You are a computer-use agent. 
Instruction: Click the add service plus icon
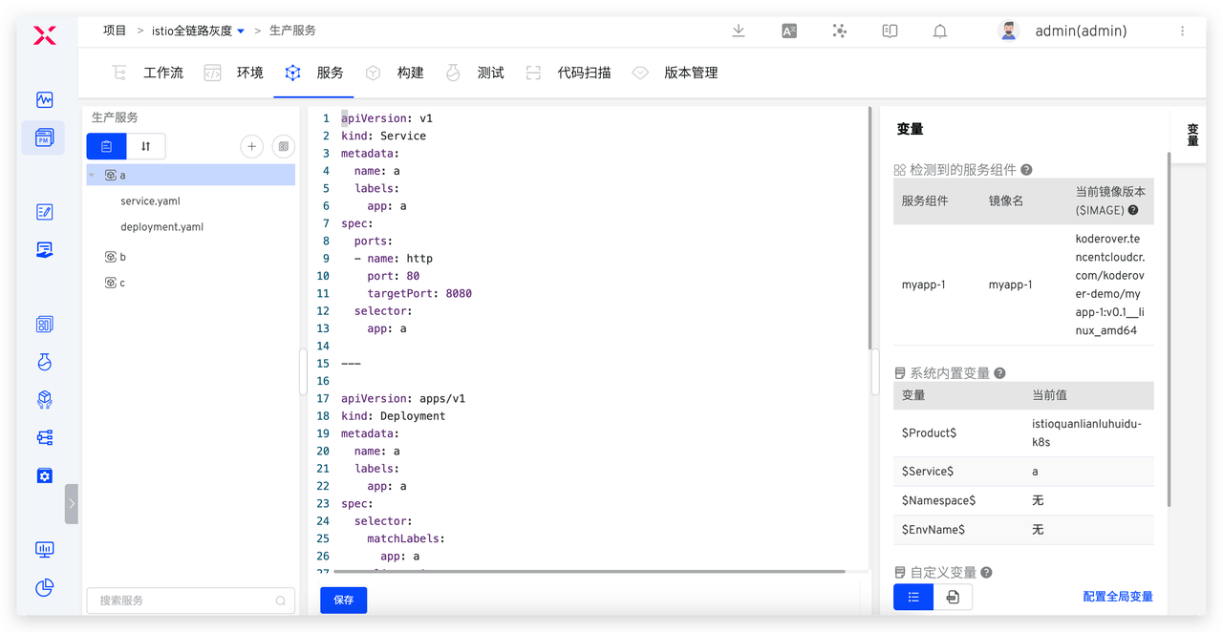pos(251,146)
